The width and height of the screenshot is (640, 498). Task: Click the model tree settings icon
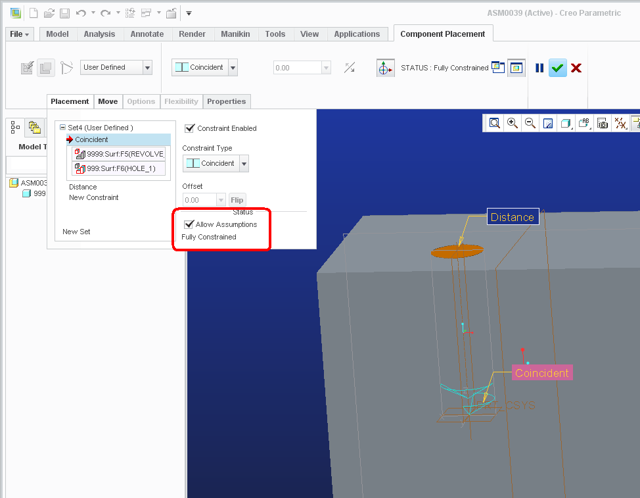point(15,128)
